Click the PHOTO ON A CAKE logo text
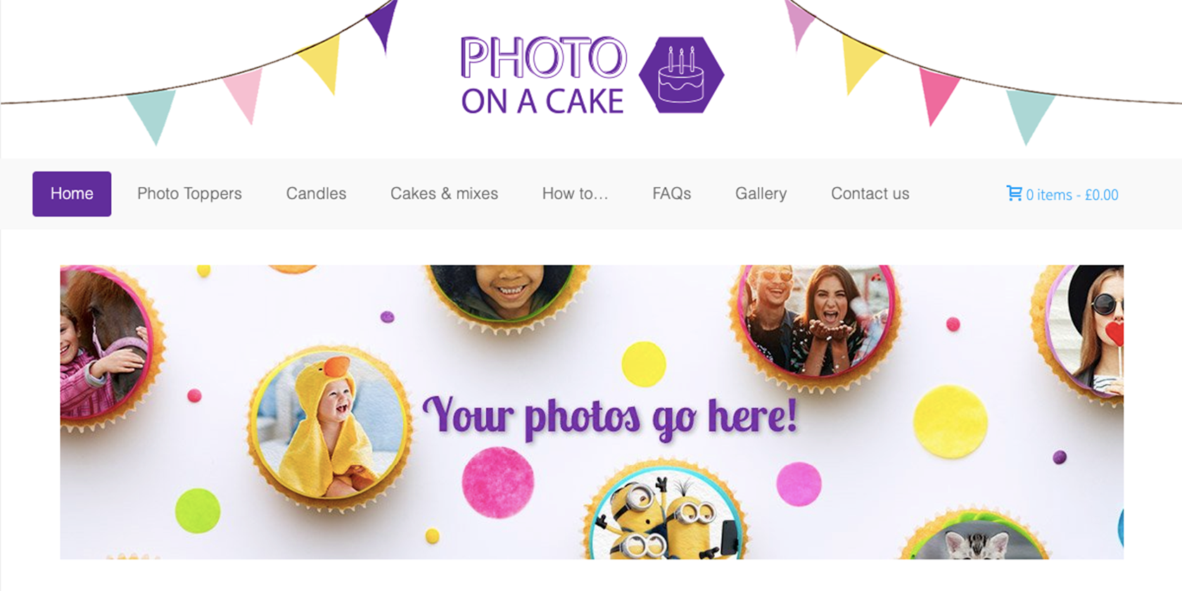The image size is (1182, 591). click(x=543, y=76)
